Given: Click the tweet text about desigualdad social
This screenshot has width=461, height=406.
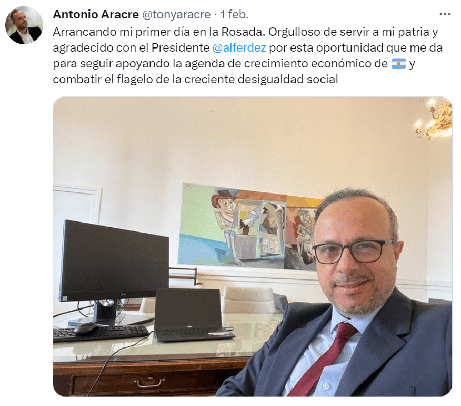Looking at the screenshot, I should (196, 79).
